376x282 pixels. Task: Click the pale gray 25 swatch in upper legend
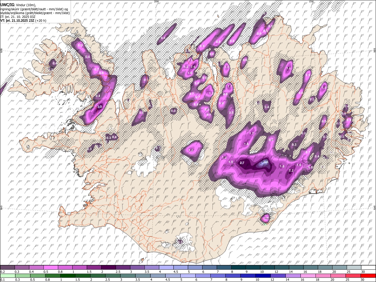(x=354, y=268)
